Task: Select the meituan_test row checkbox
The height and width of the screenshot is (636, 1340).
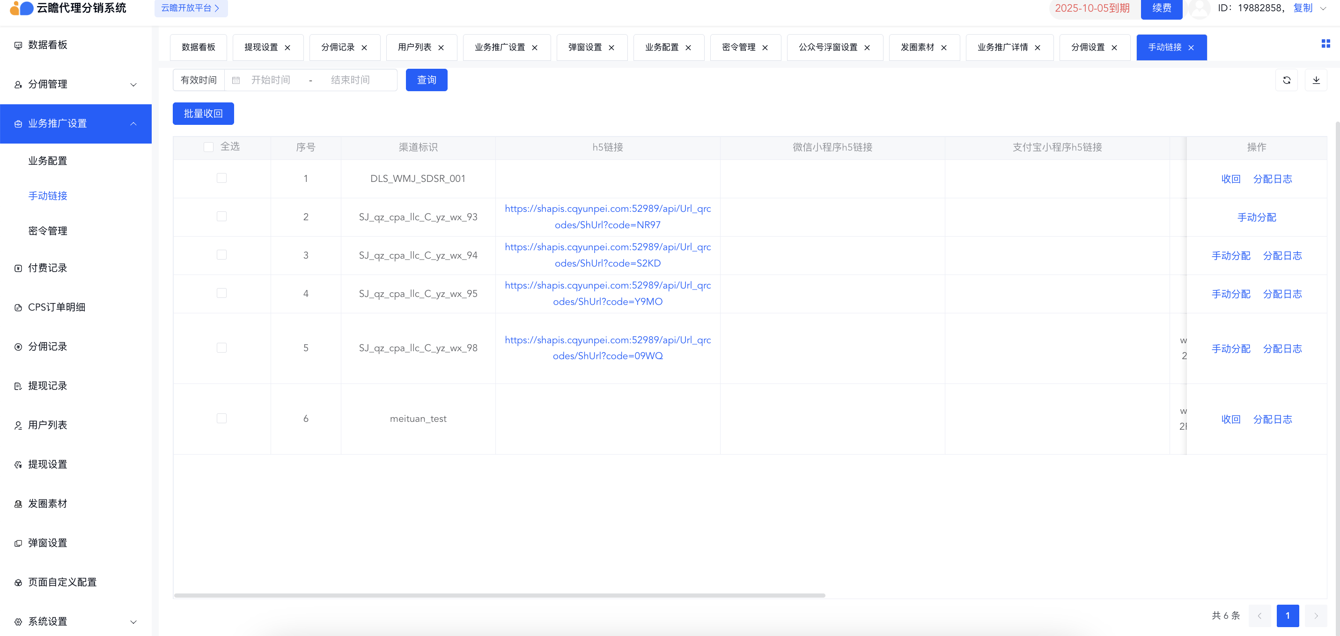Action: 221,418
